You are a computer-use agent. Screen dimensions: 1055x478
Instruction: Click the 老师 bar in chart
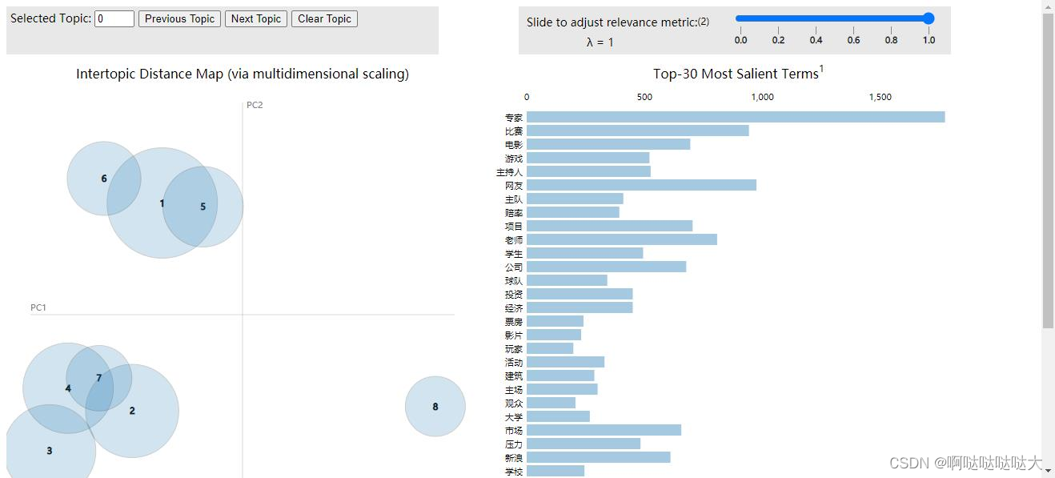click(622, 239)
